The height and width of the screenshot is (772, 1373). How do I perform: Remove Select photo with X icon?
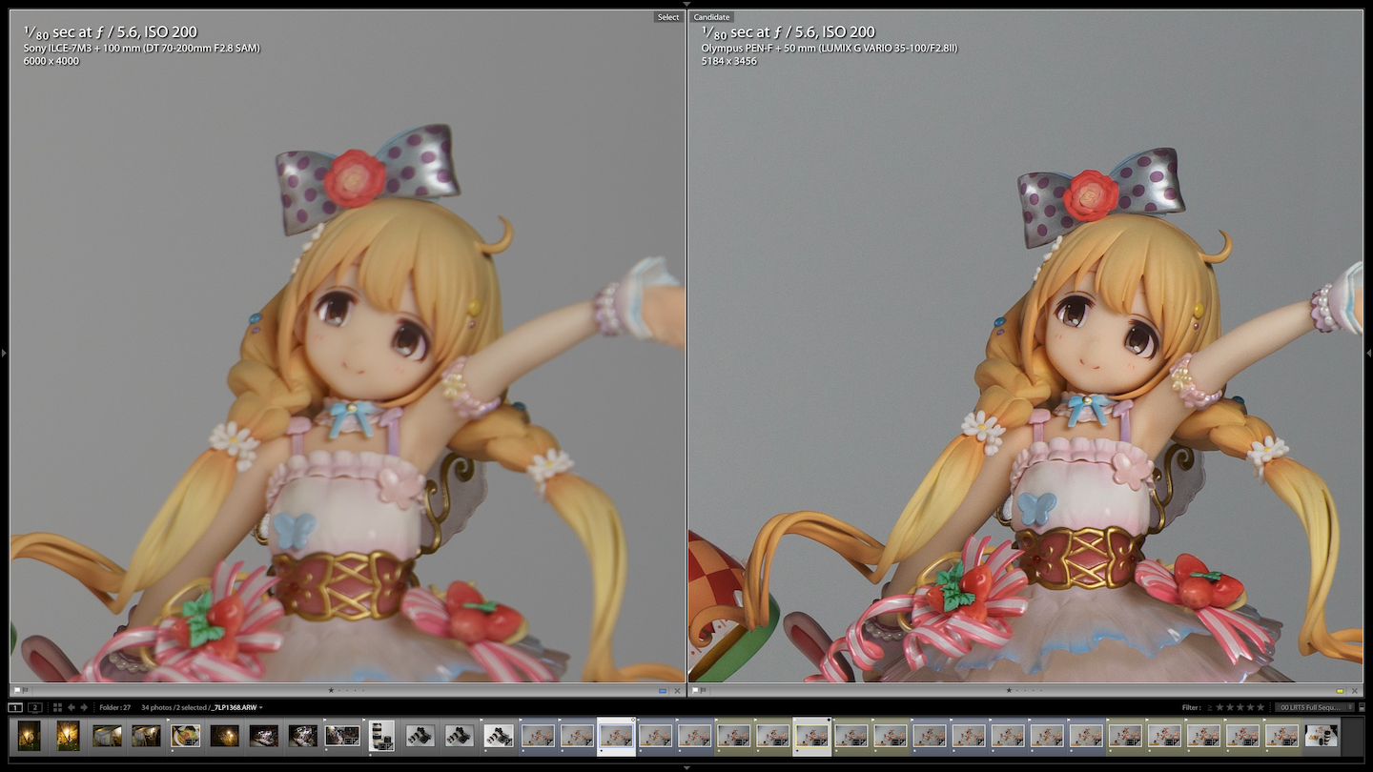tap(677, 690)
